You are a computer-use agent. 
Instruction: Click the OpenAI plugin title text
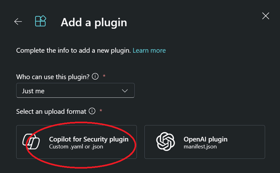pyautogui.click(x=206, y=139)
